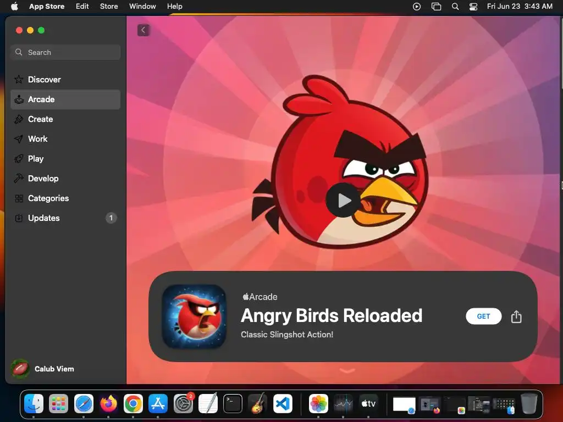
Task: Open Apple TV from the dock
Action: [x=368, y=404]
